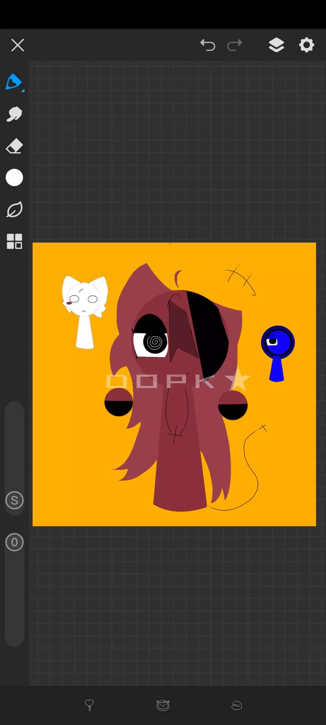Screen dimensions: 326x725
Task: Open the white color picker circle
Action: tap(14, 178)
